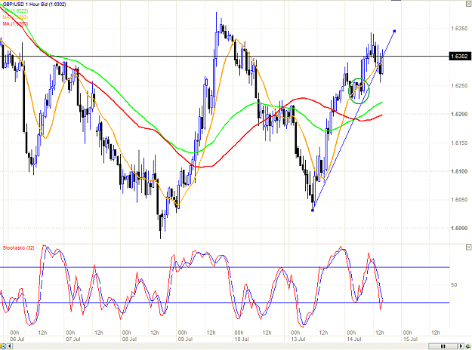Select the orange MA legend label

[x=15, y=17]
